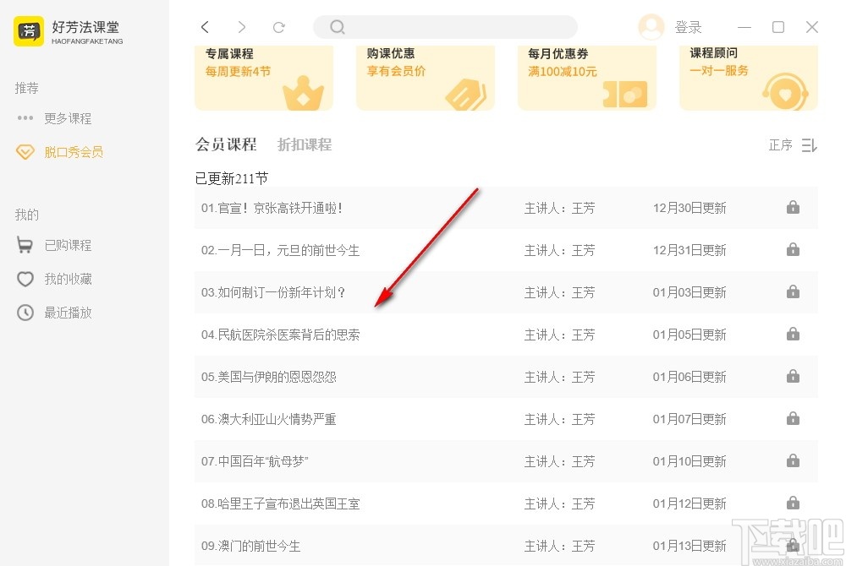Switch to the 会员课程 tab
This screenshot has width=846, height=566.
[225, 144]
